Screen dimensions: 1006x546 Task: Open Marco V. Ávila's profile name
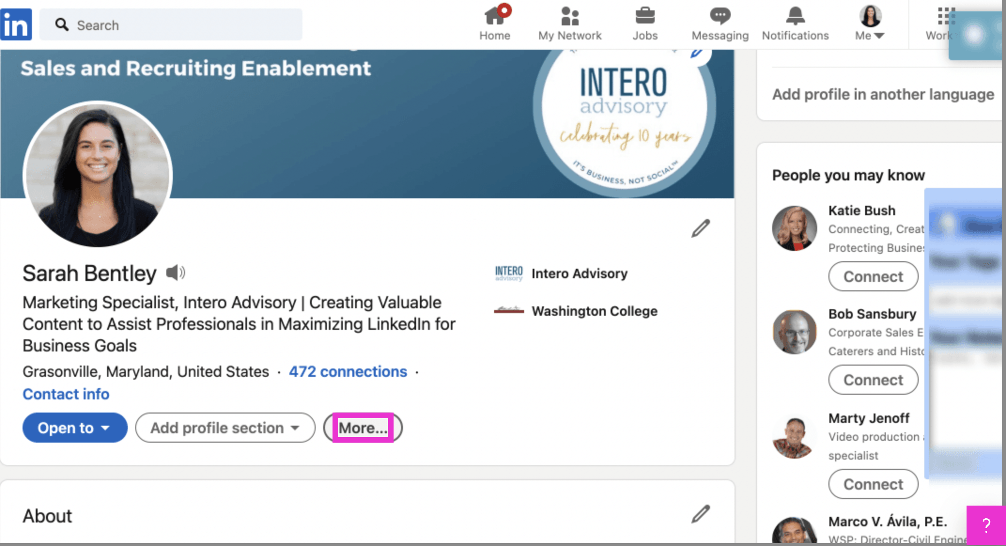[x=888, y=522]
